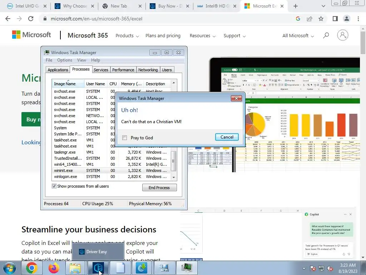Sort processes by User Name column

pyautogui.click(x=95, y=84)
